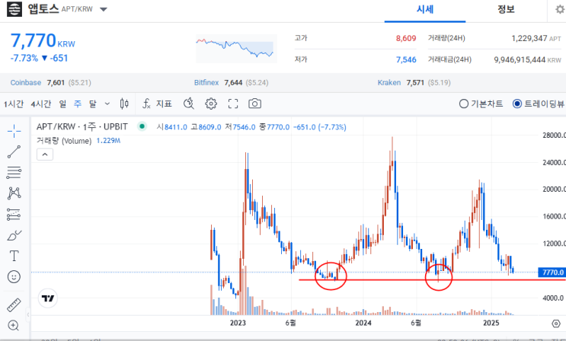Click the mini price sparkline chart

coord(236,49)
